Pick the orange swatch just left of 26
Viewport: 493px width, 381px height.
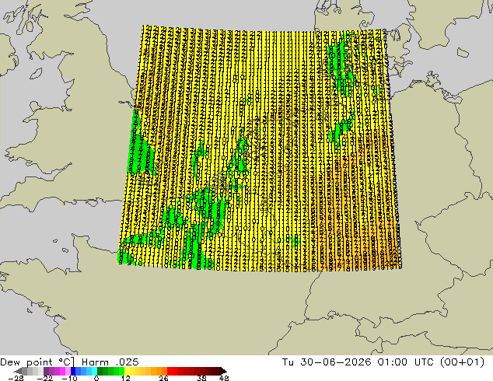tap(164, 371)
